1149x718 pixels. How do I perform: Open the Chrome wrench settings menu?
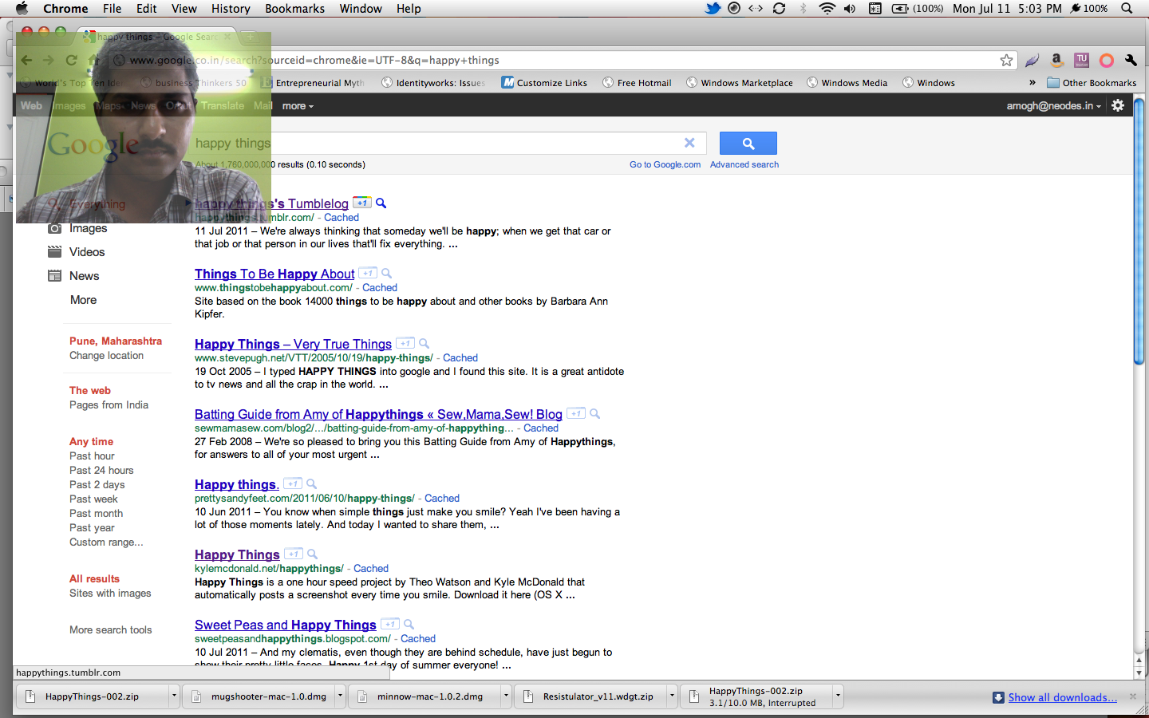(x=1131, y=60)
